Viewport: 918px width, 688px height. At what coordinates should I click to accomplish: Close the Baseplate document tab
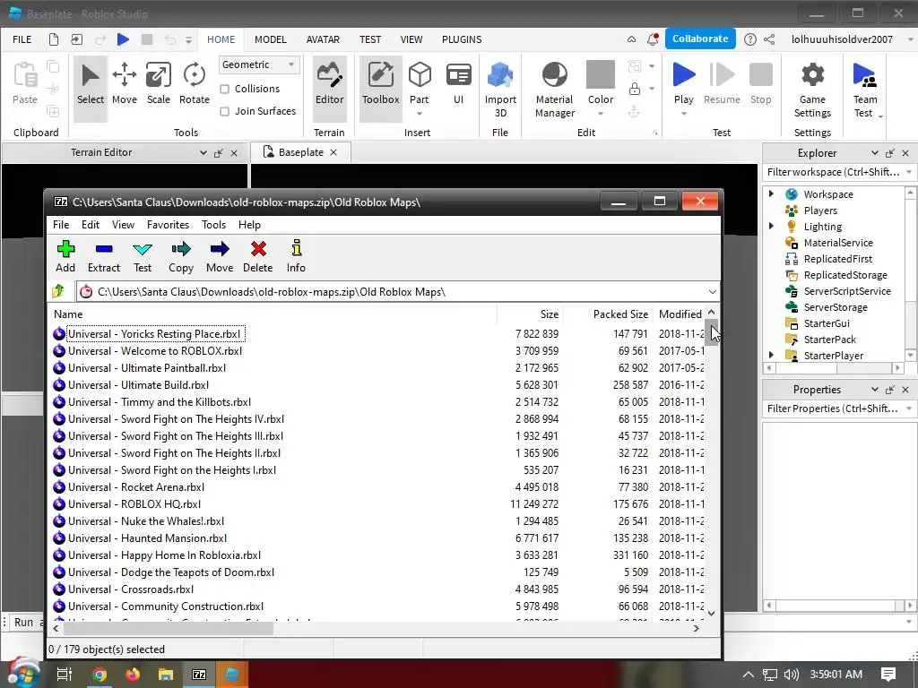333,152
